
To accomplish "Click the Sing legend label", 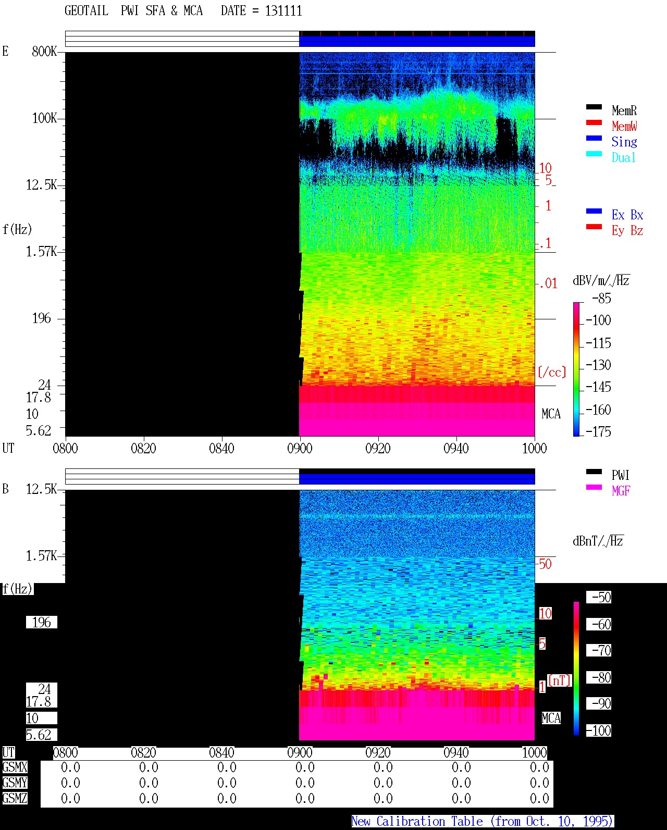I will pyautogui.click(x=624, y=142).
